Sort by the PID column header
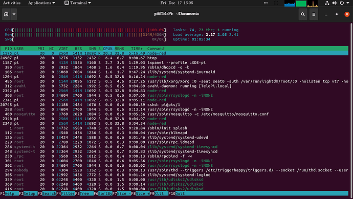This screenshot has height=199, width=353. 8,49
